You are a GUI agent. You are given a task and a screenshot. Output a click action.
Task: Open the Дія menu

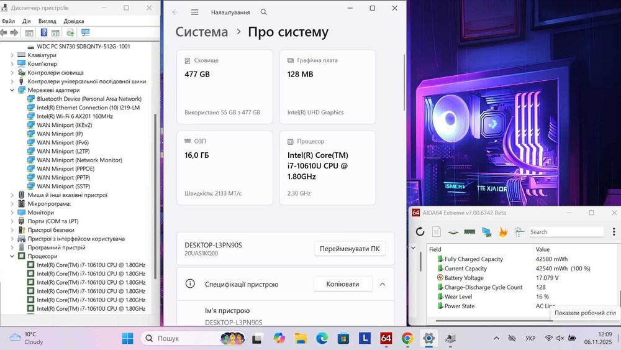[x=27, y=21]
